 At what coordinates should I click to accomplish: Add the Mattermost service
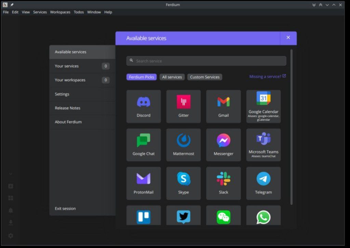tap(184, 145)
